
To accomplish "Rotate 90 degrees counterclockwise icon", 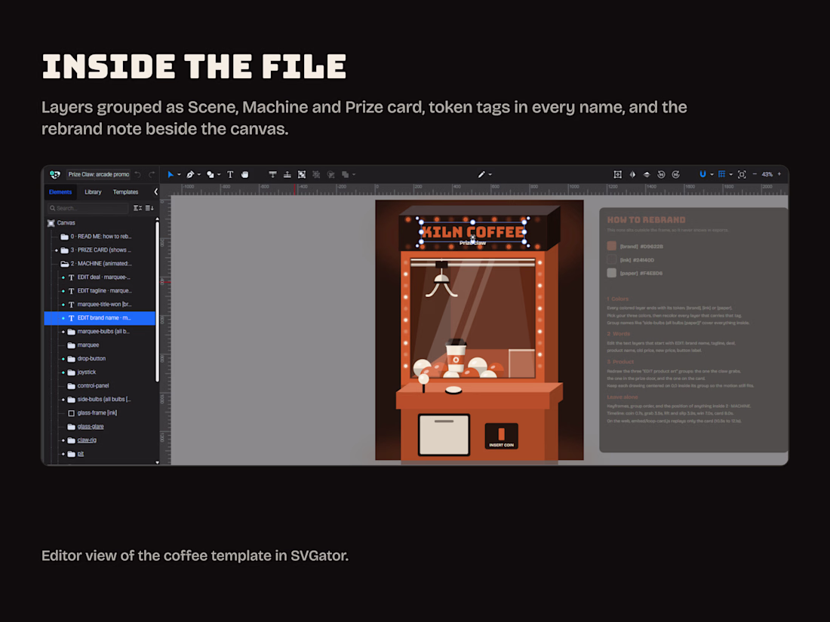I will tap(661, 175).
